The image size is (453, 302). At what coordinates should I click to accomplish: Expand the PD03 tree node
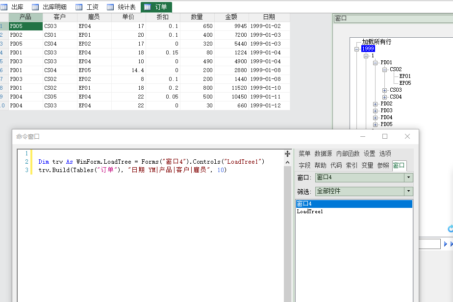[375, 111]
